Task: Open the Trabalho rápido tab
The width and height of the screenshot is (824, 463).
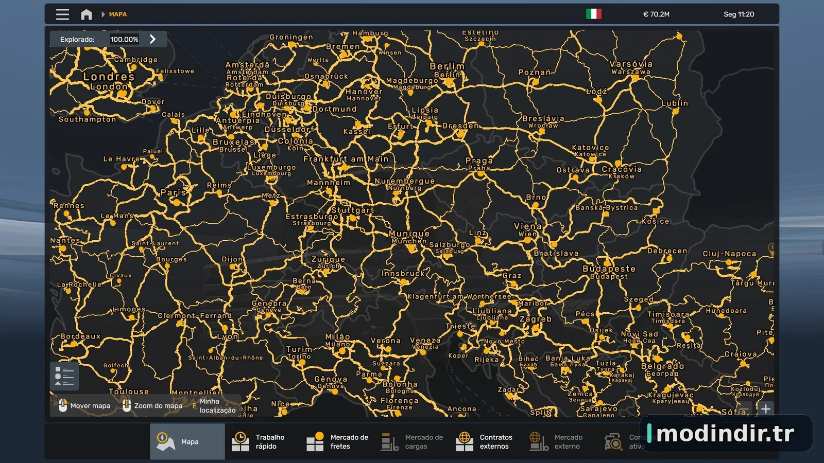Action: point(262,441)
